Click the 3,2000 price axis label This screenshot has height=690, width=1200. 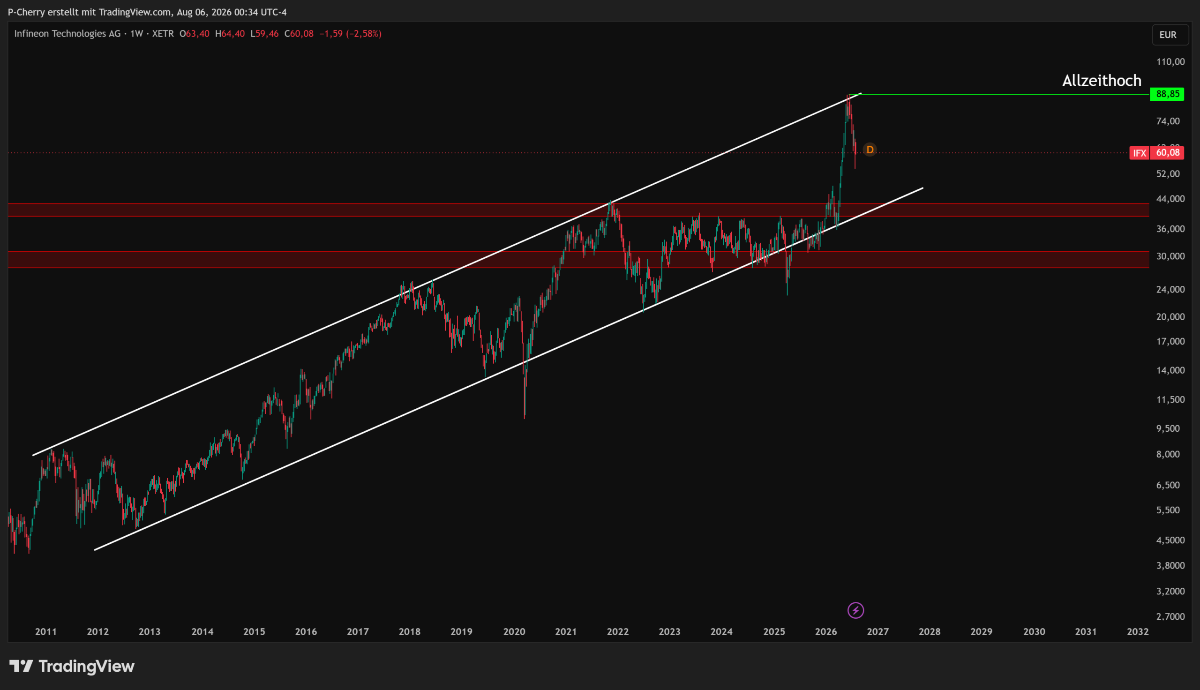pos(1170,591)
